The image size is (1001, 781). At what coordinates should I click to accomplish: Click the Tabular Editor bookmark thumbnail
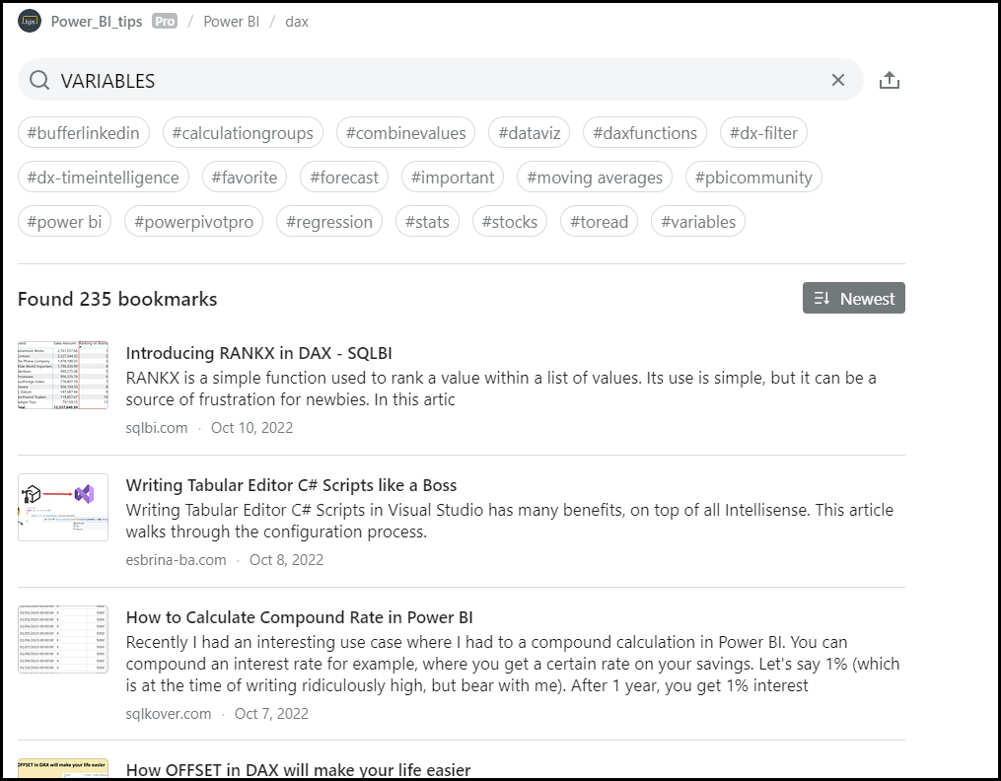point(63,507)
